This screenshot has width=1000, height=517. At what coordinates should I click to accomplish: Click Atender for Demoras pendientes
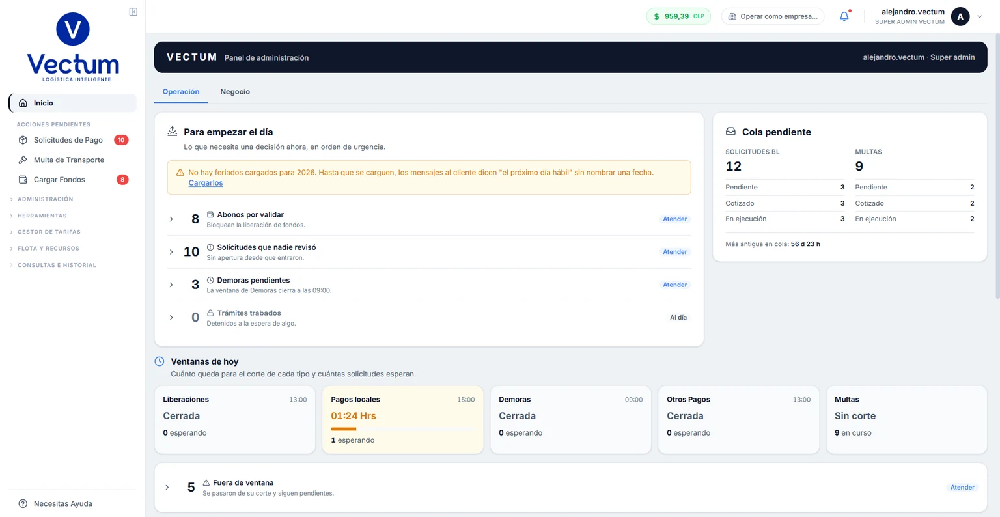coord(675,285)
